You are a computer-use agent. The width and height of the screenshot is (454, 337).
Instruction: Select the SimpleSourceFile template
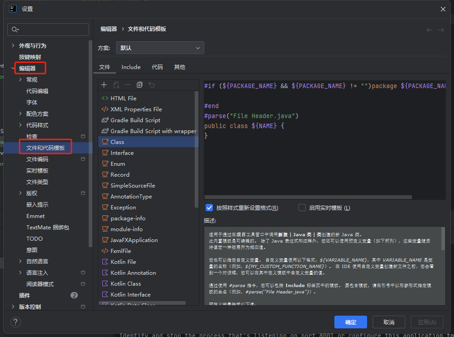pyautogui.click(x=148, y=186)
